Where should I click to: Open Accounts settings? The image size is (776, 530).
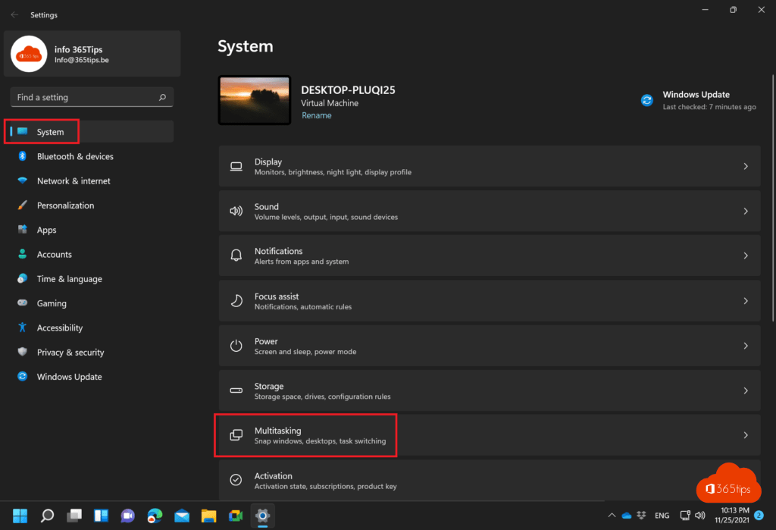click(92, 255)
